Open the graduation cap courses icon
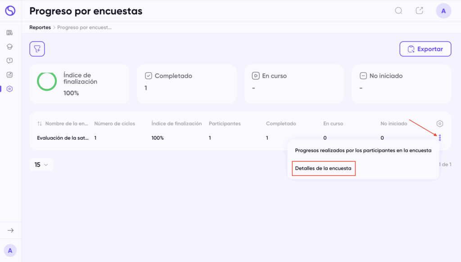 click(10, 47)
